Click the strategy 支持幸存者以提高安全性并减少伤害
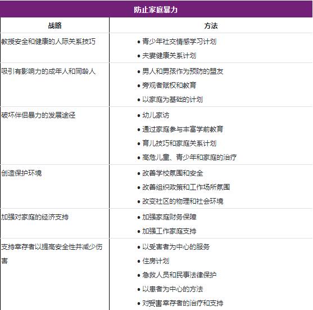Image resolution: width=313 pixels, height=310 pixels. tap(52, 254)
